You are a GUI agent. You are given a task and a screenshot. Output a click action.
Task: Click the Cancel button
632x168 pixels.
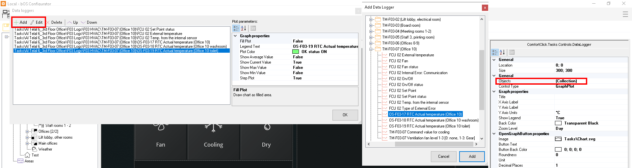point(443,156)
